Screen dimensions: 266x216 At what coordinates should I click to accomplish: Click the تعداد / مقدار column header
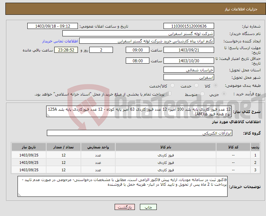[63, 147]
